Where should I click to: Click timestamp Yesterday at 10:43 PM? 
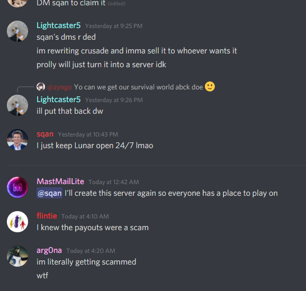pyautogui.click(x=88, y=134)
